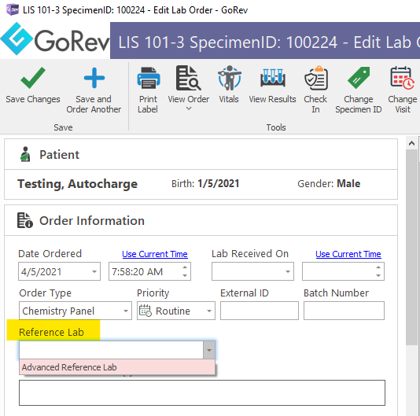Click the Check In clipboard icon

pos(316,78)
